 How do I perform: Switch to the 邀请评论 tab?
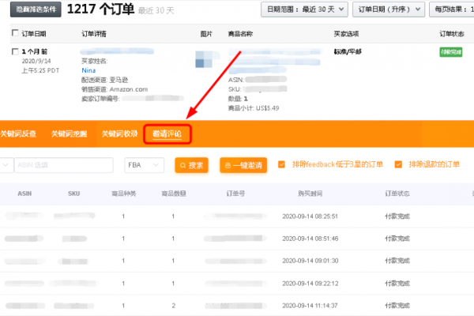[167, 134]
